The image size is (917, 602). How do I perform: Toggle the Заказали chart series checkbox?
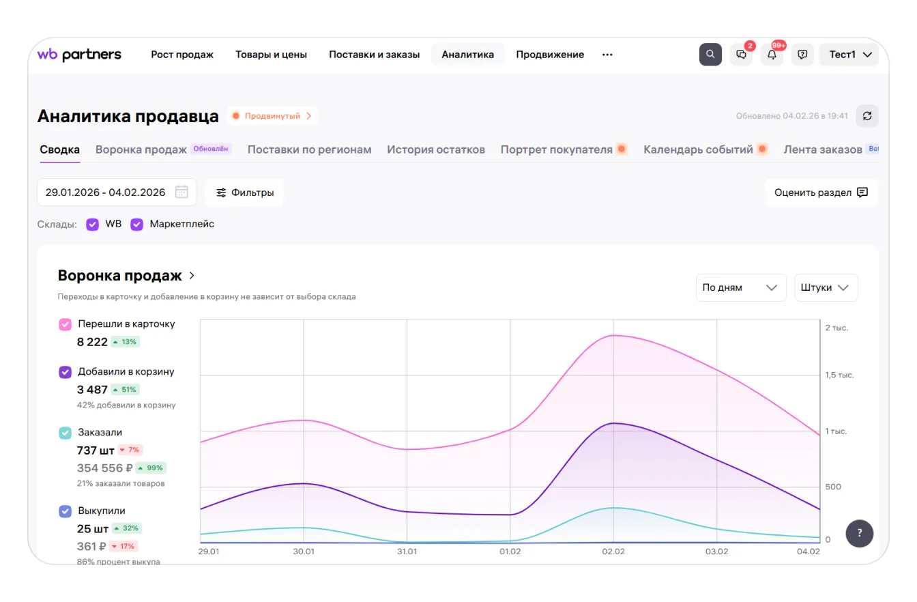click(x=65, y=433)
